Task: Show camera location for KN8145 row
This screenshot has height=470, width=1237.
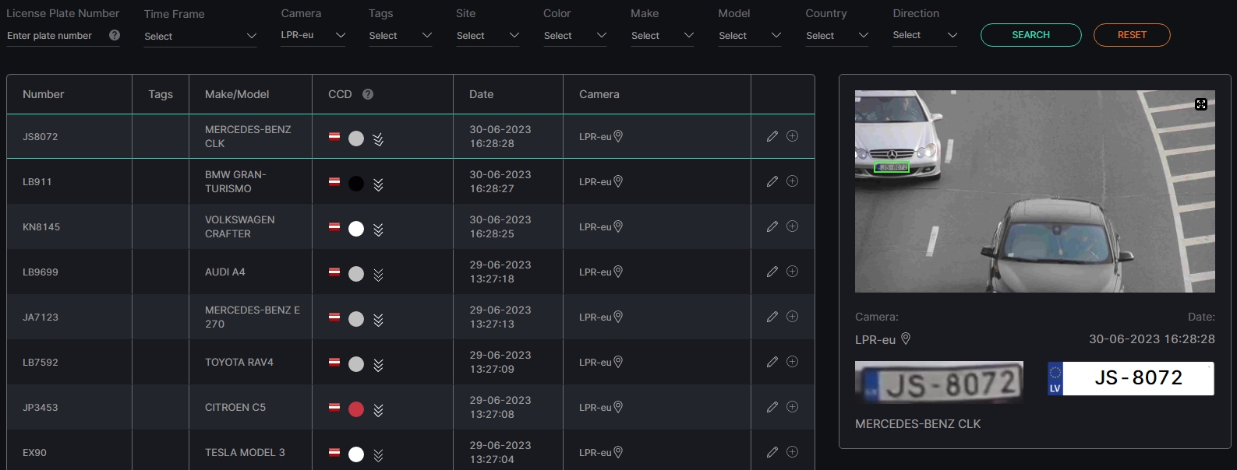Action: [618, 226]
